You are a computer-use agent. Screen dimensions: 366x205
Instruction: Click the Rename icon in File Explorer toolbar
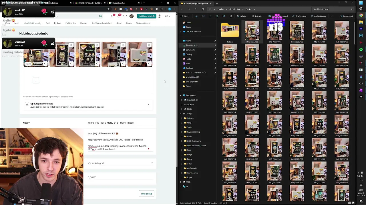tap(217, 16)
